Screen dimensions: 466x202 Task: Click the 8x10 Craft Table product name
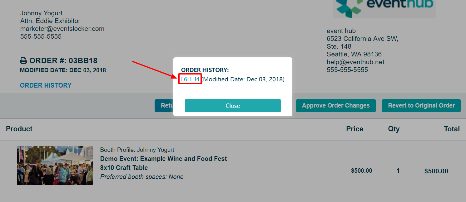tap(124, 168)
